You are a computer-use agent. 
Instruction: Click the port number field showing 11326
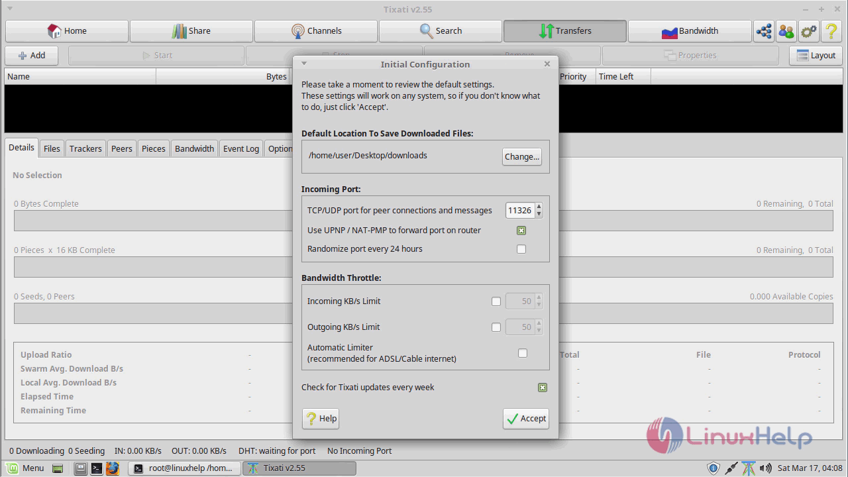click(519, 211)
